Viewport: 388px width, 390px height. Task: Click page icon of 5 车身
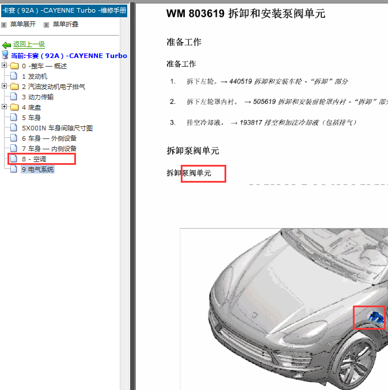(x=14, y=117)
